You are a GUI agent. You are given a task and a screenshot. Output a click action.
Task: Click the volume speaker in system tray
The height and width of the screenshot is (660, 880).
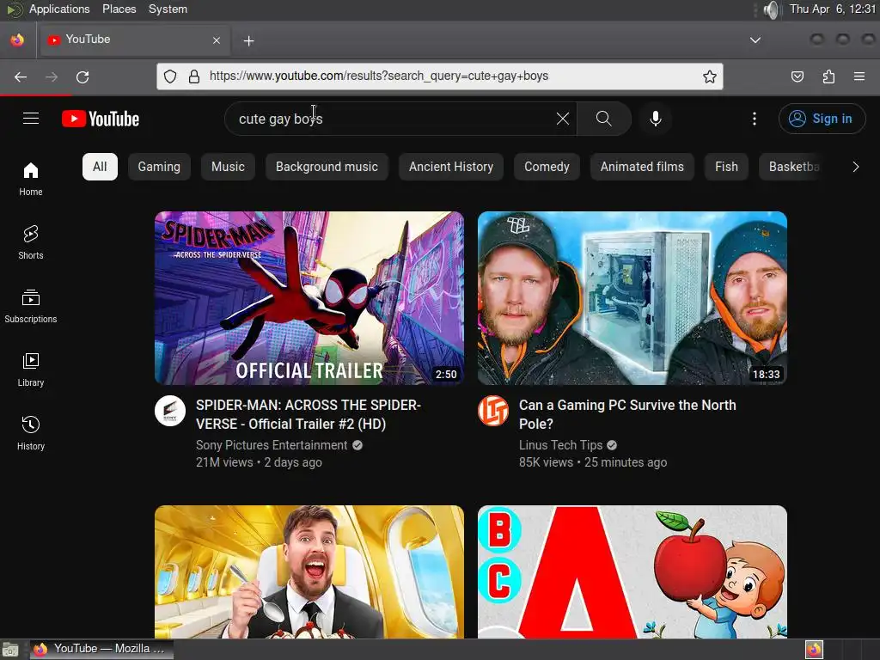tap(773, 9)
